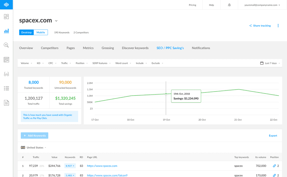The height and width of the screenshot is (177, 287).
Task: Open the three-dot more options menu
Action: (278, 25)
